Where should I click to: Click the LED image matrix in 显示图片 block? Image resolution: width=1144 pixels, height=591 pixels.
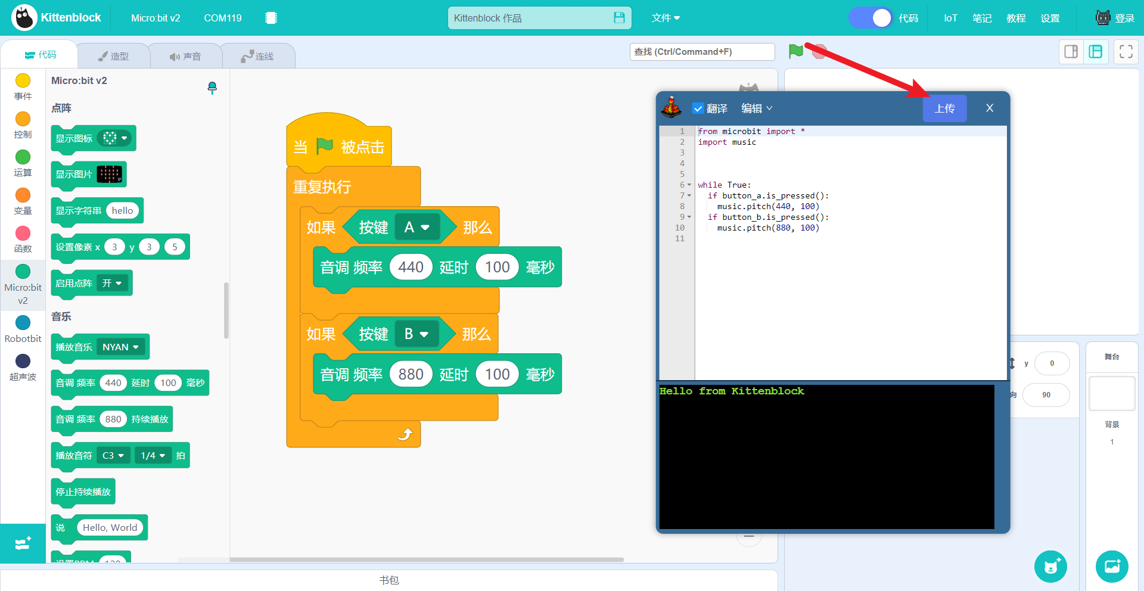pos(110,174)
